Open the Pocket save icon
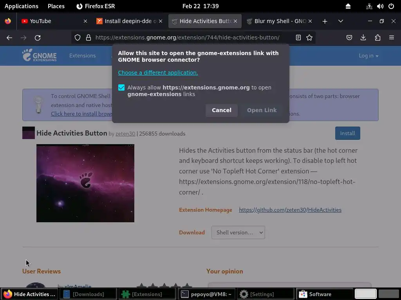 [349, 38]
